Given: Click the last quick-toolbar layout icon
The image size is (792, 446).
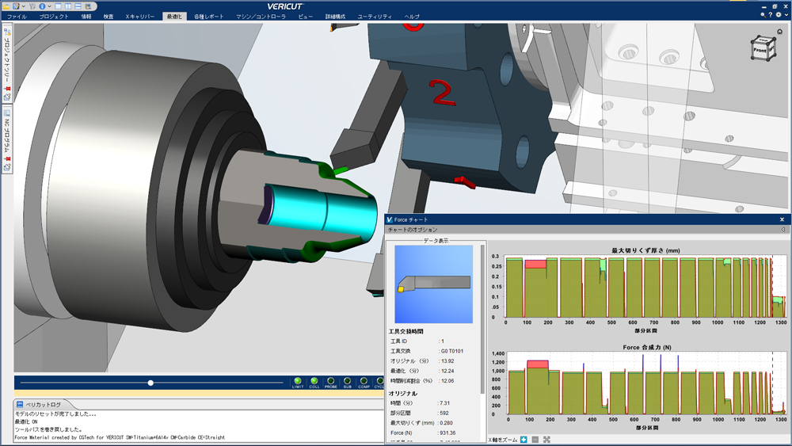Looking at the screenshot, I should [x=88, y=6].
